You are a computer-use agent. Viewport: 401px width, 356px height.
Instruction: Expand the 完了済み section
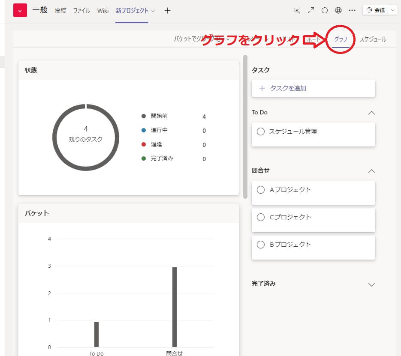pos(371,284)
